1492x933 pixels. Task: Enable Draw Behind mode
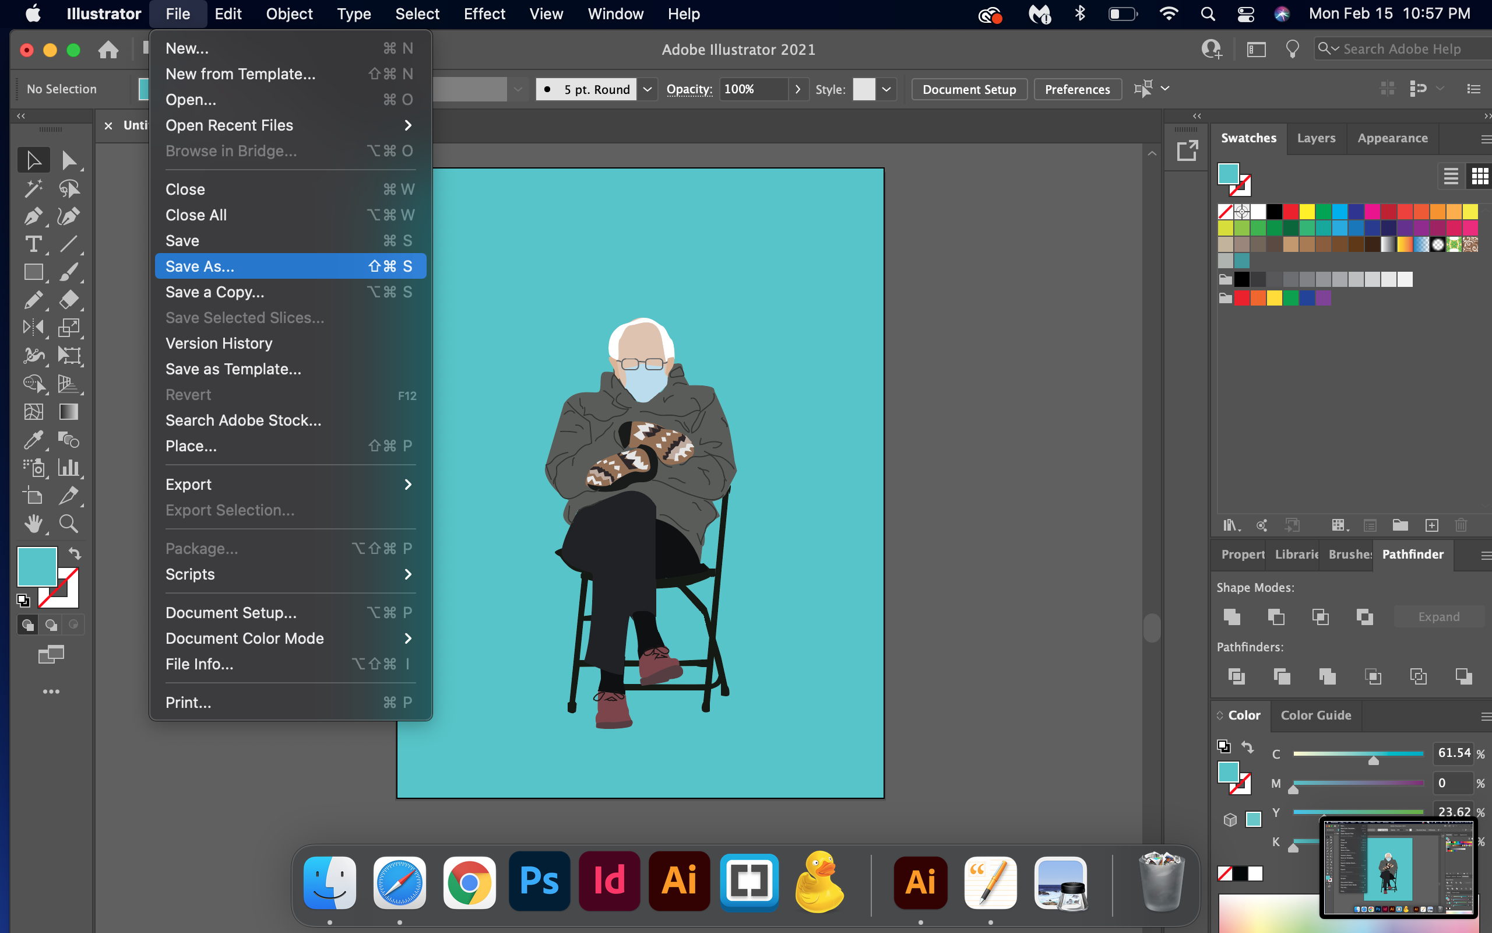pyautogui.click(x=51, y=625)
